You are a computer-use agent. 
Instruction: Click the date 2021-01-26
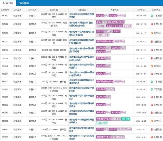(141, 16)
